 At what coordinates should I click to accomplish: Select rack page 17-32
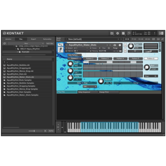(134, 39)
